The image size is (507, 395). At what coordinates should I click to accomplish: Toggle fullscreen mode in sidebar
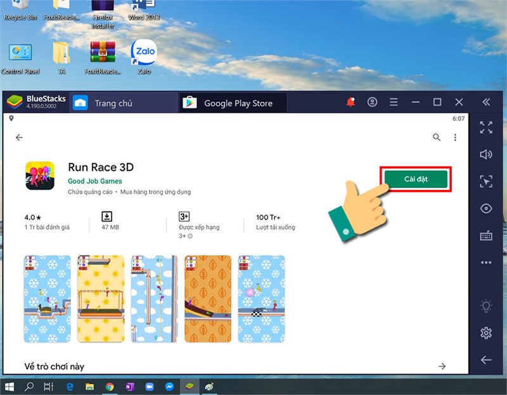tap(486, 128)
